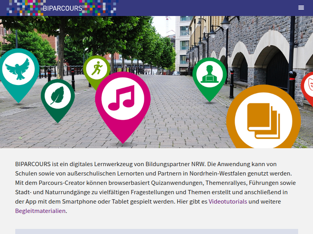Open the hamburger navigation menu

point(301,7)
